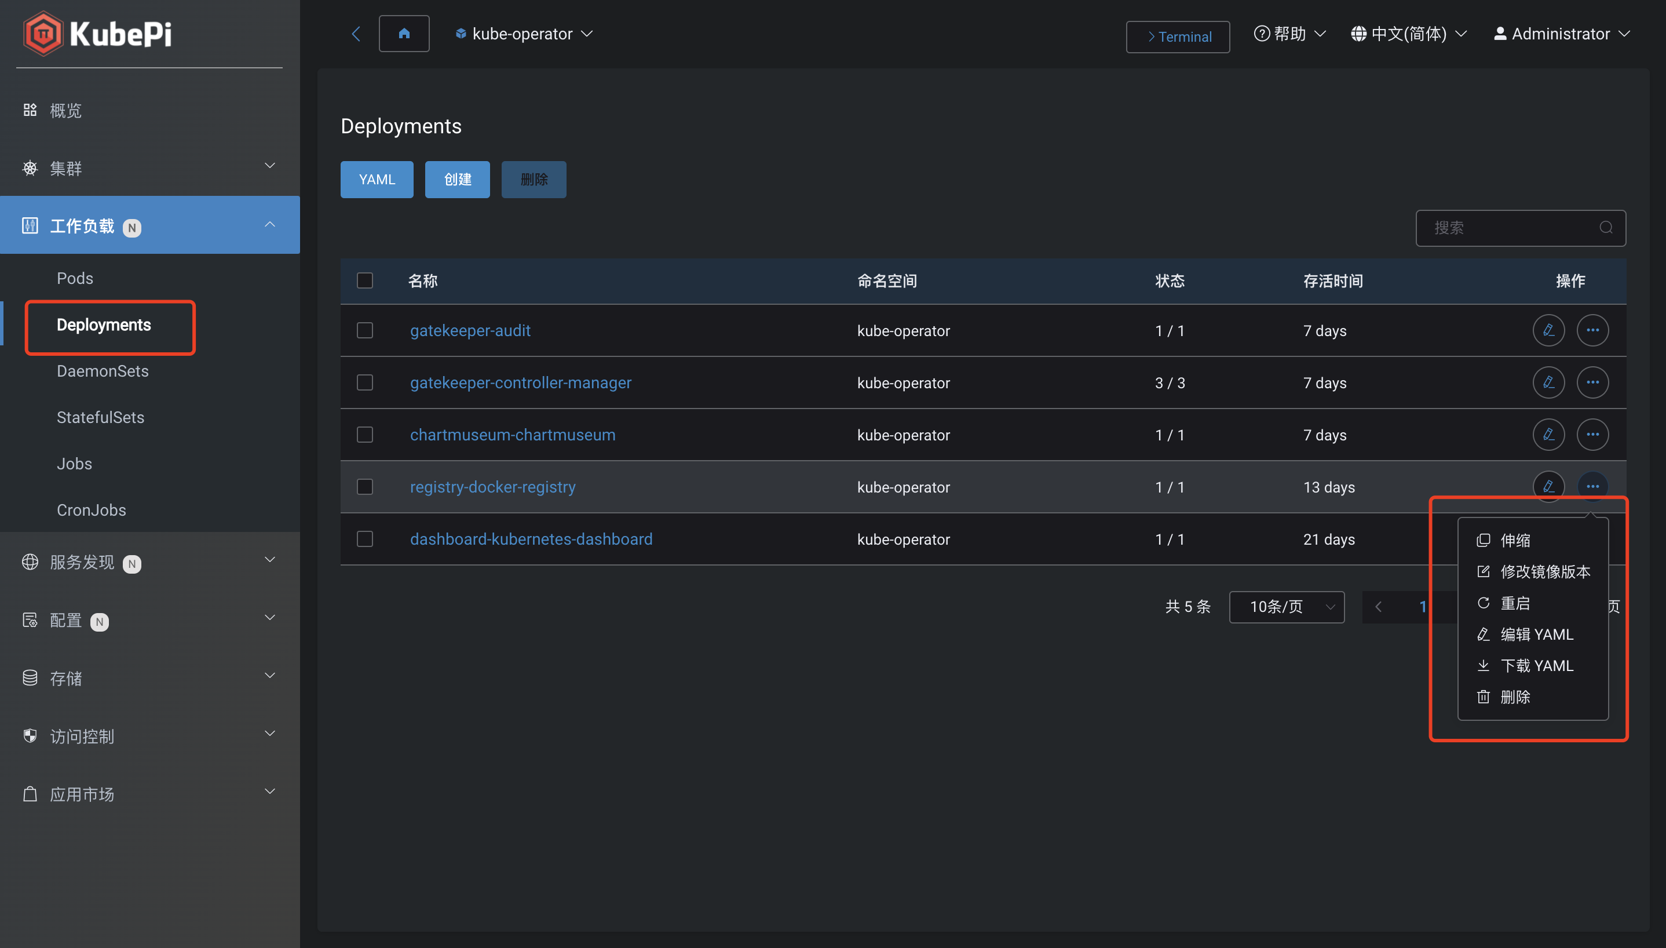Select 修改镜像版本 from context menu
Viewport: 1666px width, 948px height.
pos(1533,572)
